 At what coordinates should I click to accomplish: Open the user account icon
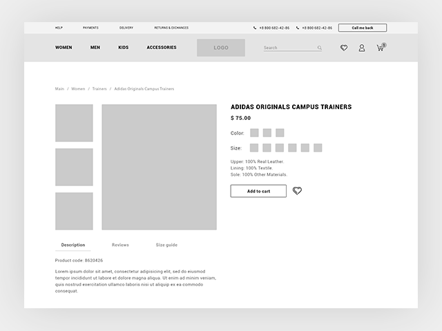click(362, 48)
